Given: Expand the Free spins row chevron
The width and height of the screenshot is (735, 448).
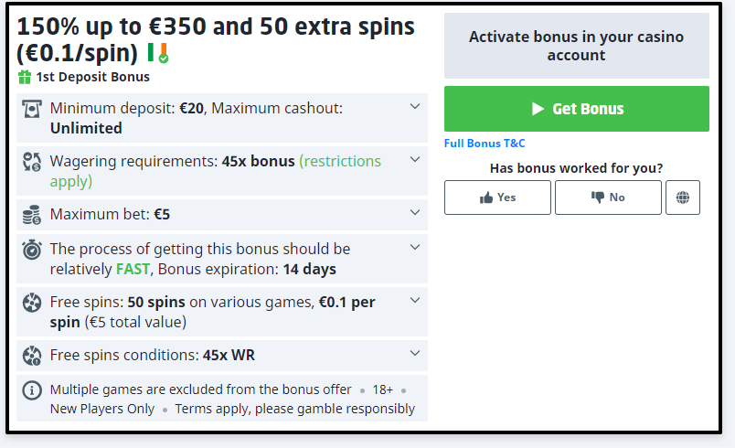Looking at the screenshot, I should click(415, 301).
